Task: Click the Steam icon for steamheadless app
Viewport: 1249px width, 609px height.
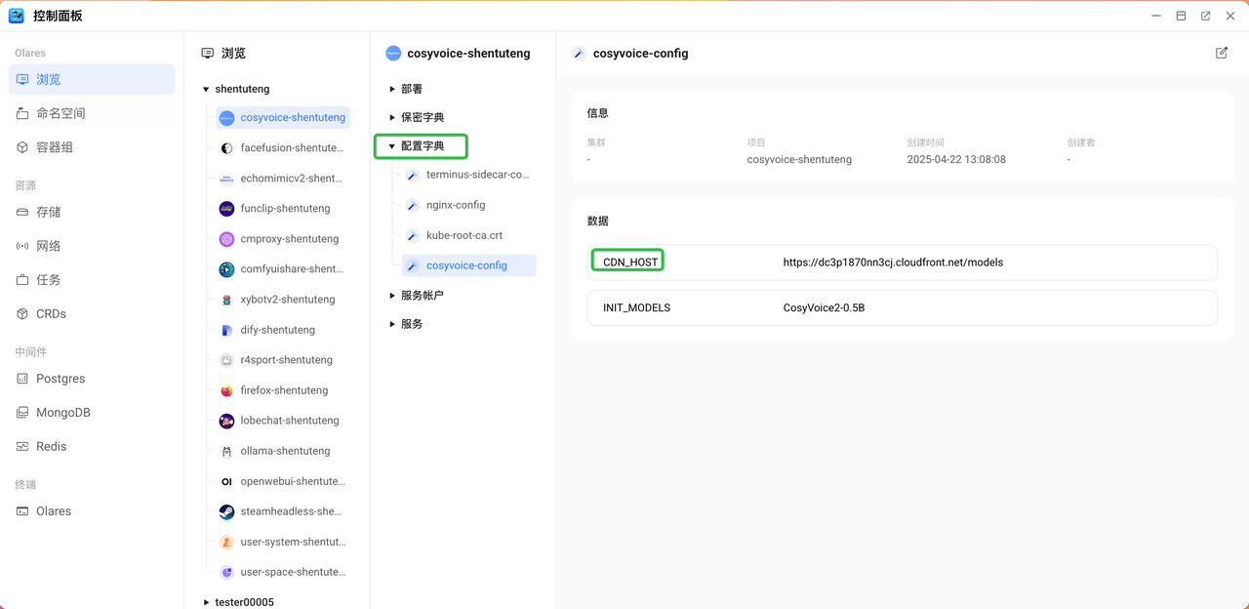Action: click(226, 511)
